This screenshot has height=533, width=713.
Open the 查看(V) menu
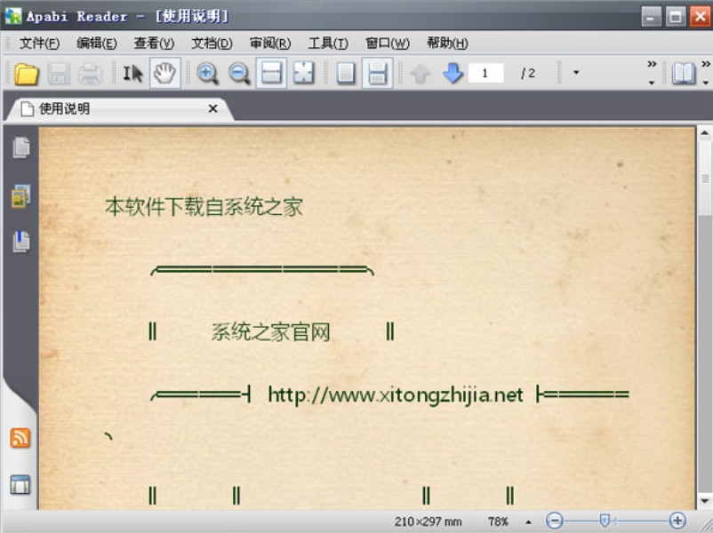pos(154,44)
